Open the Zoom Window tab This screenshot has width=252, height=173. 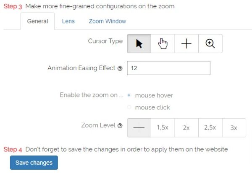tap(107, 21)
